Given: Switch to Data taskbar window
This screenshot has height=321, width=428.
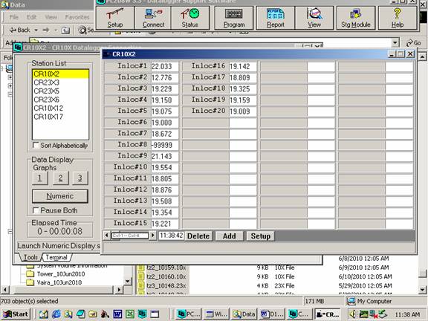Looking at the screenshot, I should tap(244, 314).
